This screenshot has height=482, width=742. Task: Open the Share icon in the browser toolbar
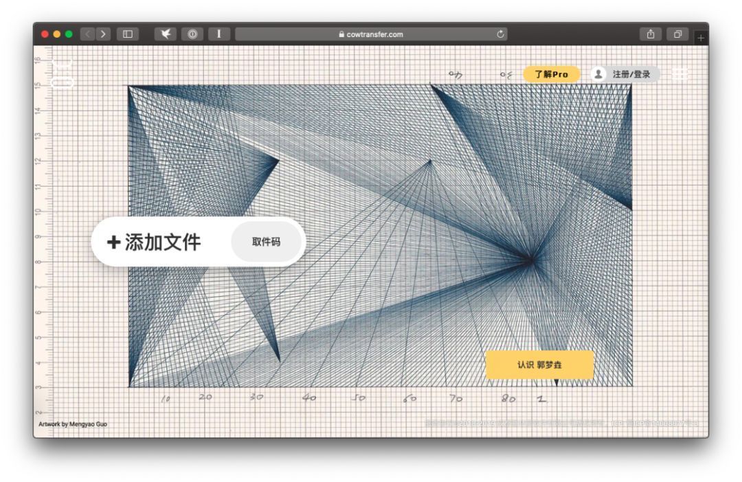coord(649,32)
